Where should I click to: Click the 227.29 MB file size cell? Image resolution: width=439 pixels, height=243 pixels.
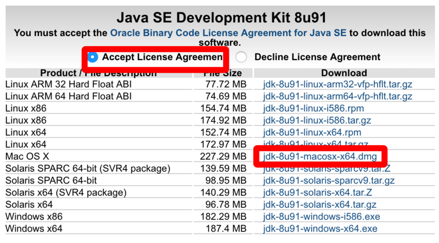pos(223,157)
